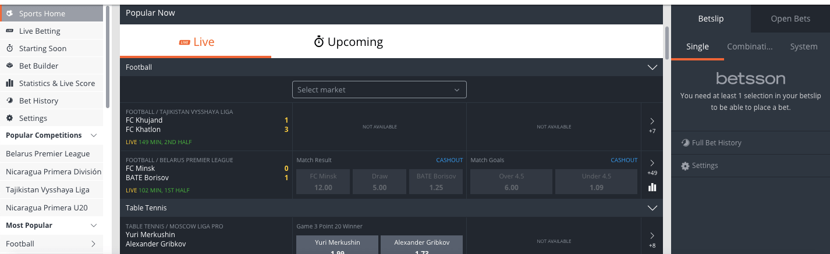Open the Open Bets tab
830x254 pixels.
click(790, 19)
